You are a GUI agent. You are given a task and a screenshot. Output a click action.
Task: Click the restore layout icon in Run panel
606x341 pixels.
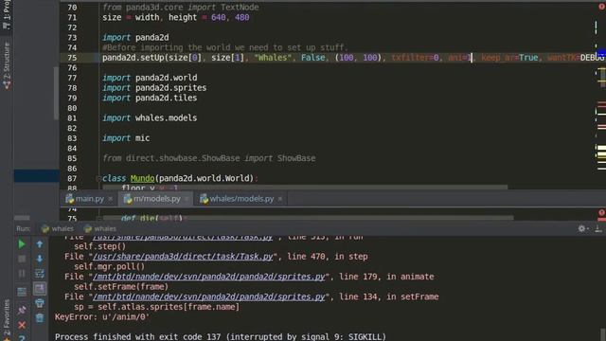(22, 292)
